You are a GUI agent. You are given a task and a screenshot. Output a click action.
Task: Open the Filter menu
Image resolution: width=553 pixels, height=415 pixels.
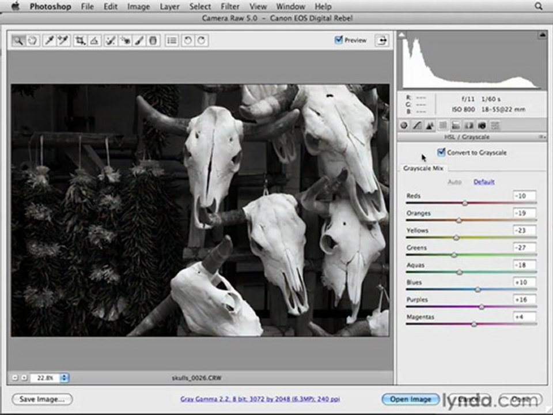(230, 6)
